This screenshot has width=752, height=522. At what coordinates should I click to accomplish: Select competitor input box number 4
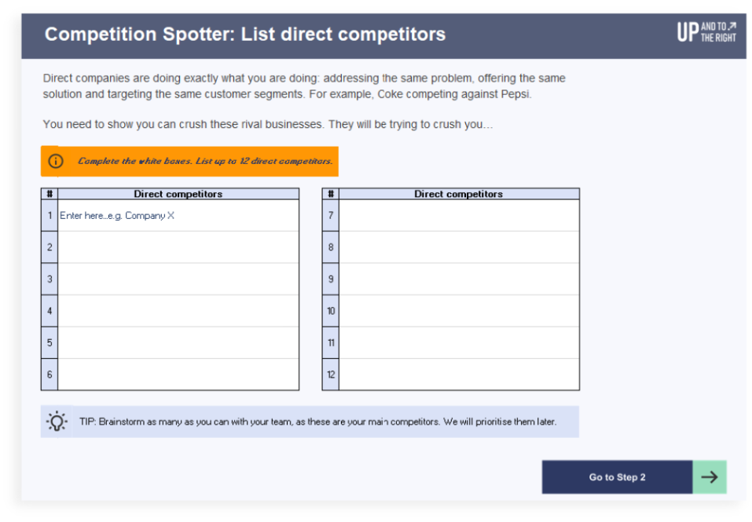point(178,311)
